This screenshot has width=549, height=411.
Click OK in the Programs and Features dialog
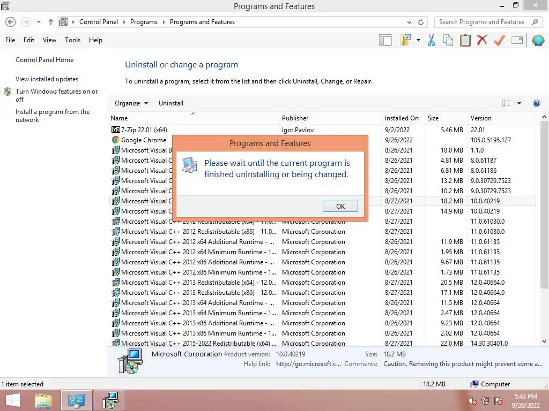point(340,206)
